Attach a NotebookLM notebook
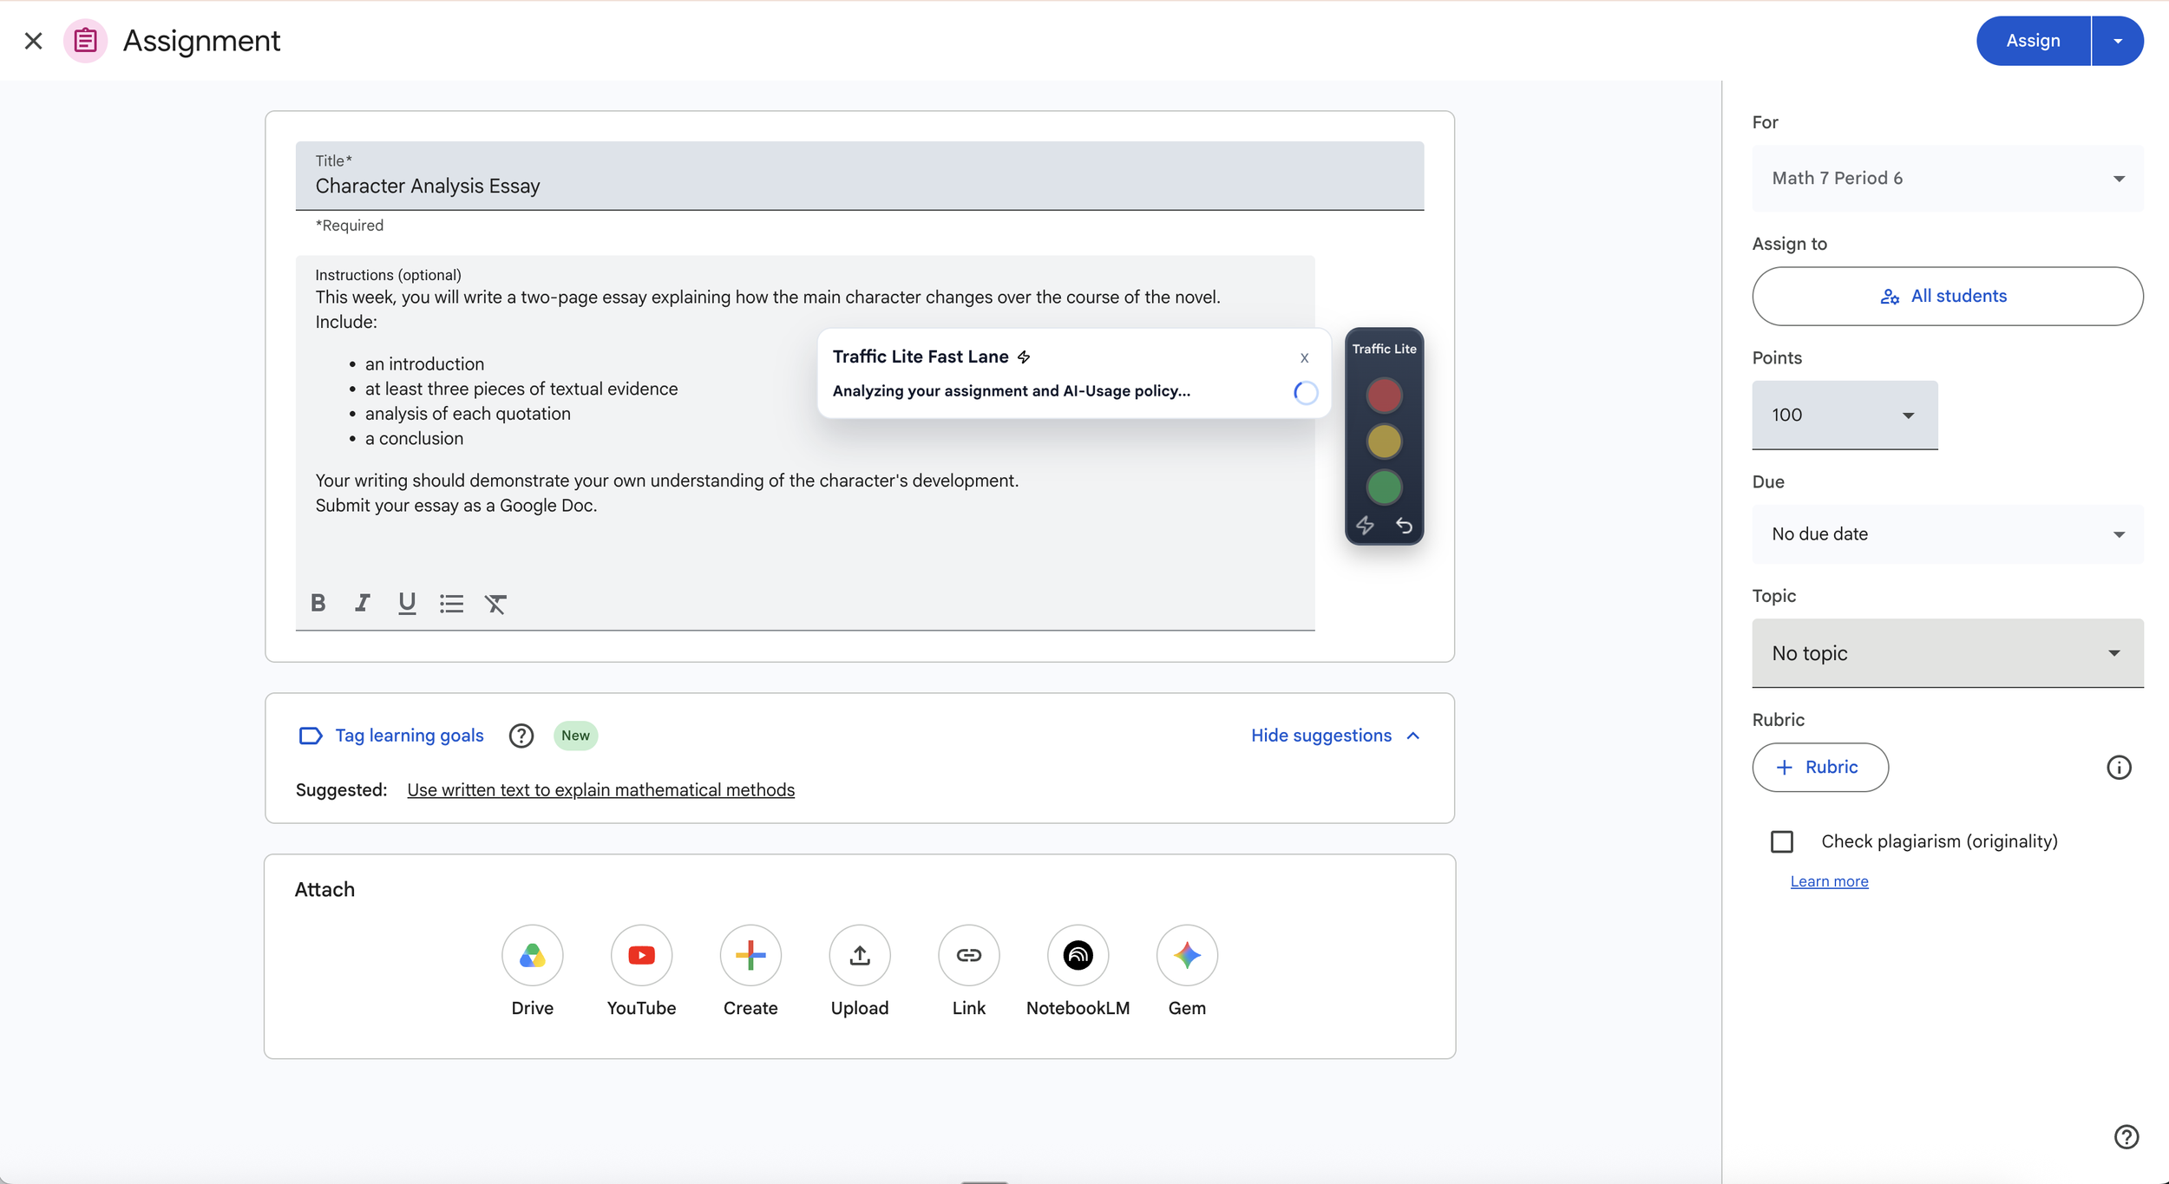 (1078, 955)
